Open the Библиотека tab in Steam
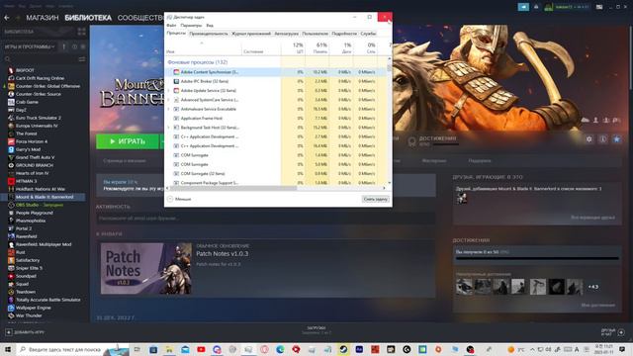This screenshot has width=633, height=356. click(88, 18)
